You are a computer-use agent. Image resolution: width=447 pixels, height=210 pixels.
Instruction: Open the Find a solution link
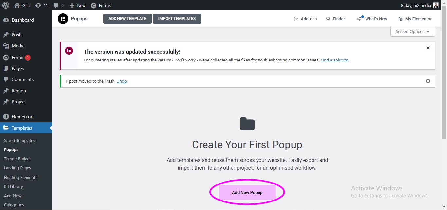[x=334, y=60]
